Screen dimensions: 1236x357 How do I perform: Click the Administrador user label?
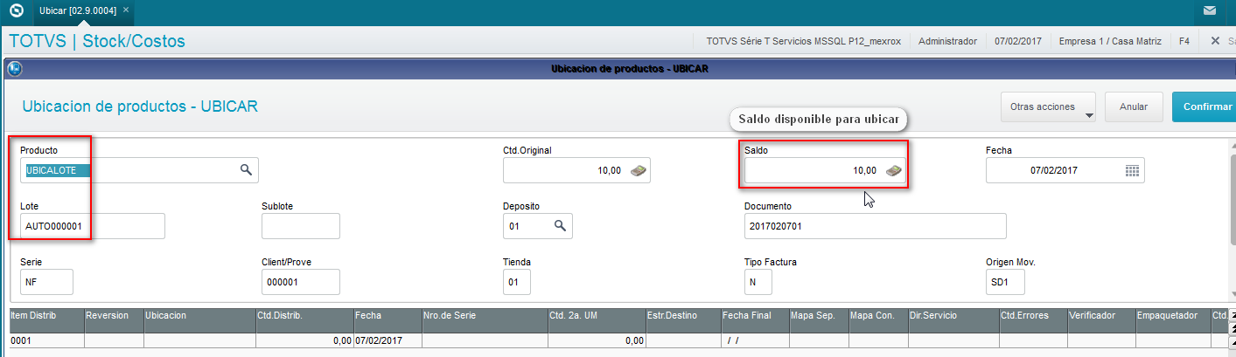(947, 41)
